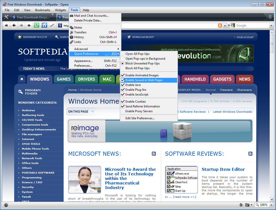Open Links from Tools menu

pos(95,42)
